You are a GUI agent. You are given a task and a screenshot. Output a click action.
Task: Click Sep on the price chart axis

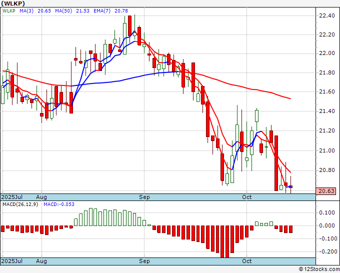click(x=144, y=197)
